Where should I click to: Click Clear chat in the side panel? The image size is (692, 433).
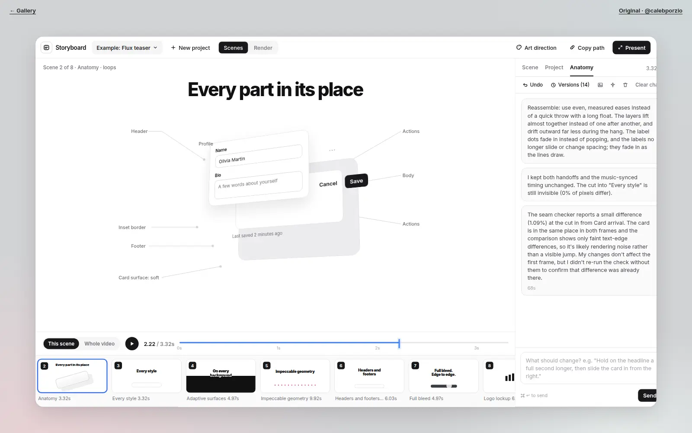tap(646, 85)
